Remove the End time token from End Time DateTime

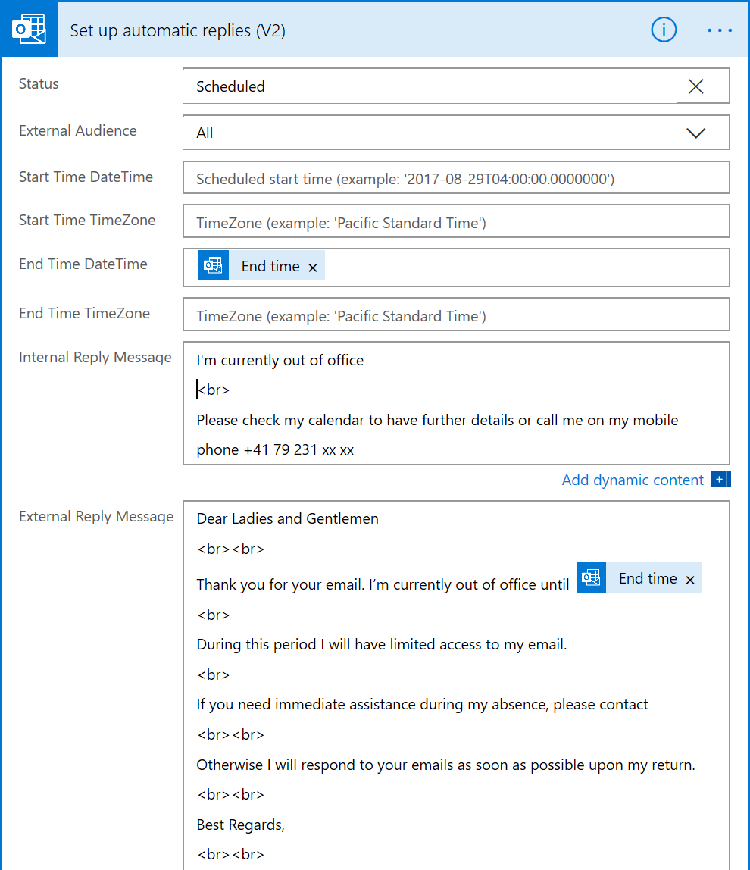coord(312,267)
